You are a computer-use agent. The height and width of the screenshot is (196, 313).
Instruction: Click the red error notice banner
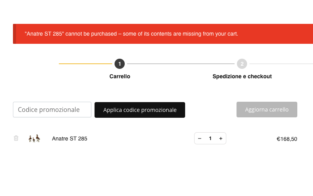163,34
